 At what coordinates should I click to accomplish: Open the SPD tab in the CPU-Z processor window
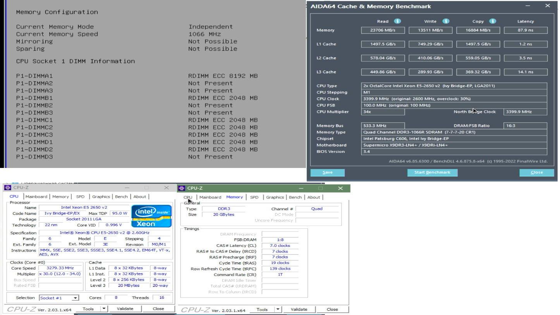point(80,197)
